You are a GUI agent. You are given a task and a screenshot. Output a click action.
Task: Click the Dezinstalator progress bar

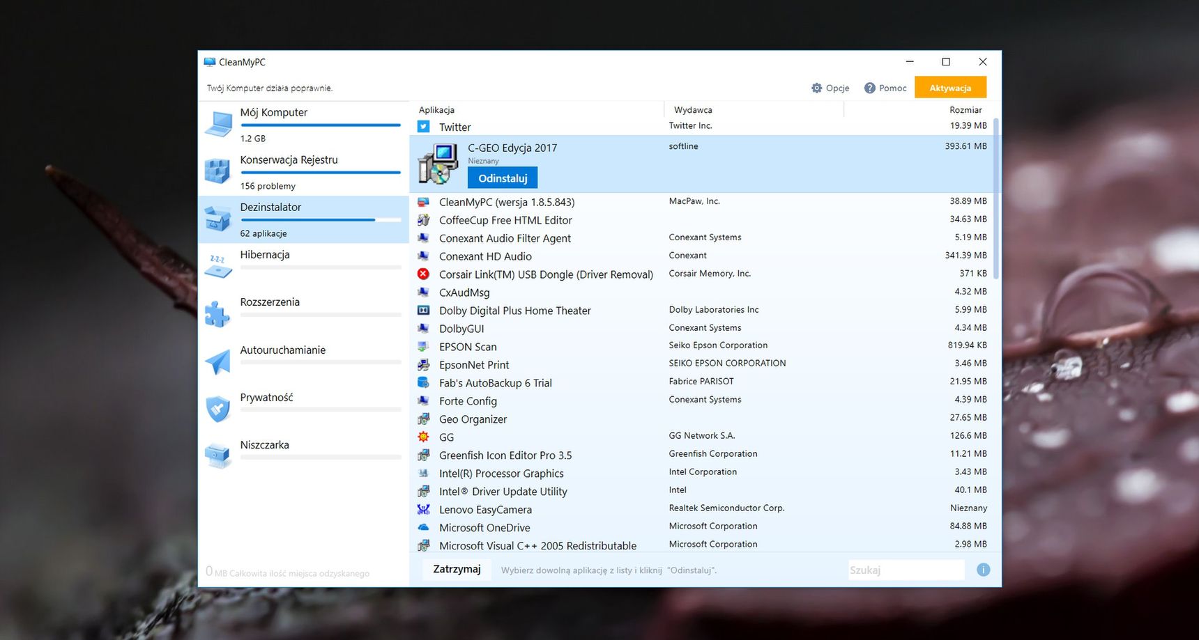pos(321,220)
